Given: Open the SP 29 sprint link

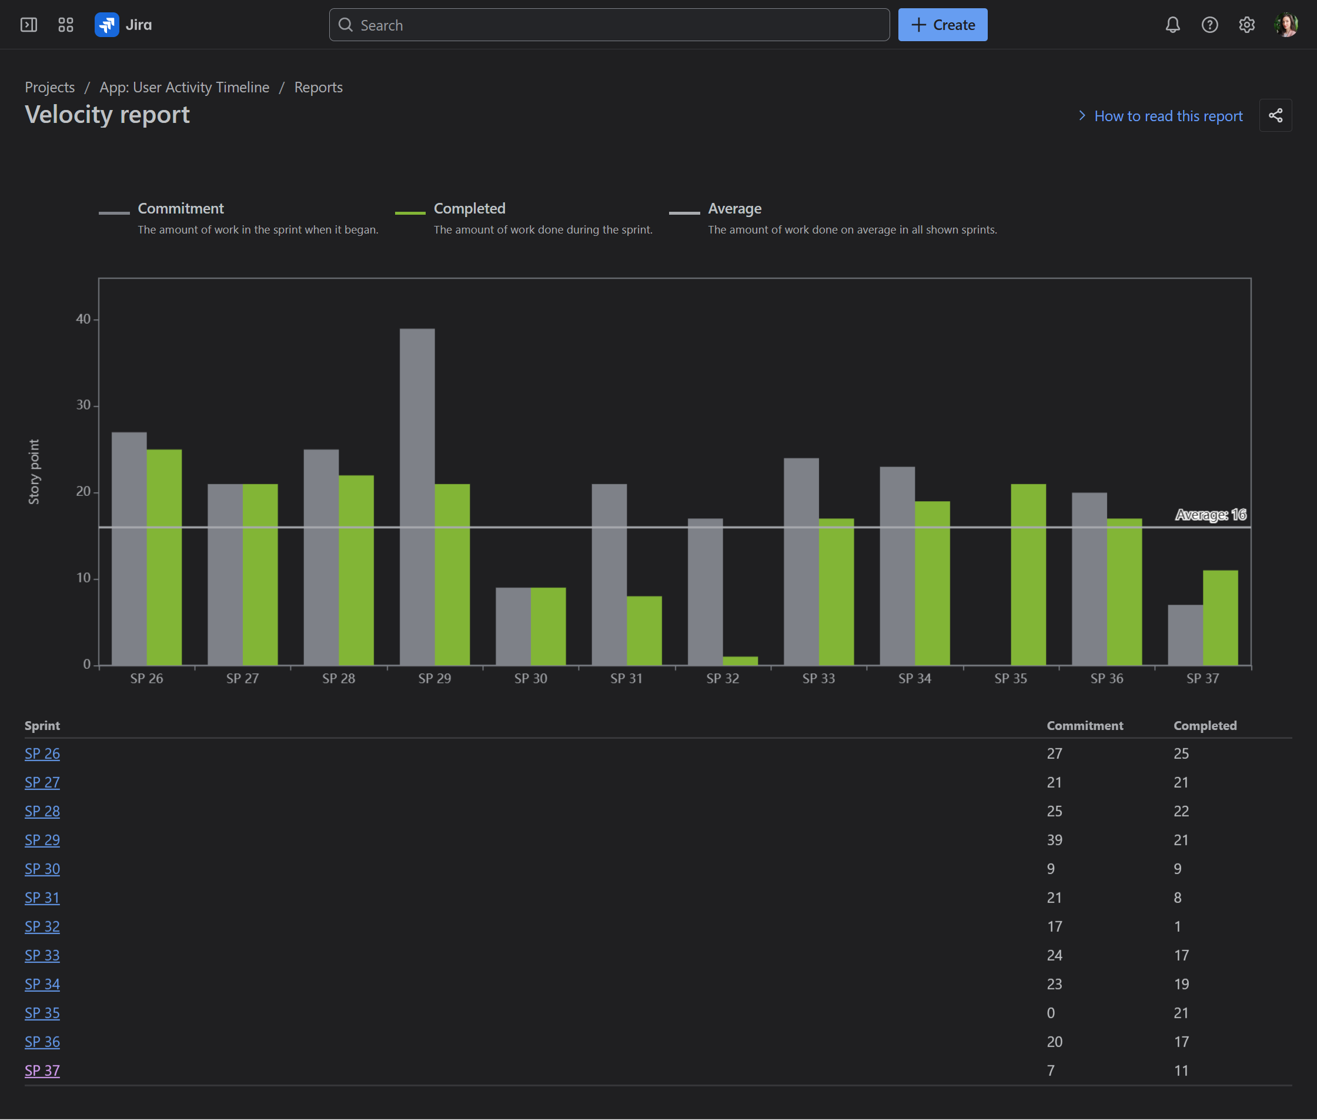Looking at the screenshot, I should 42,840.
